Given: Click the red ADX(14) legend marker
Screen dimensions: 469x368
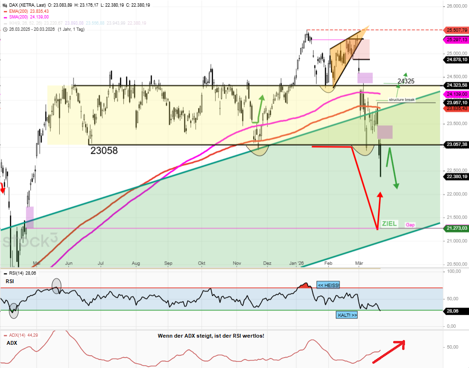Looking at the screenshot, I should click(x=5, y=335).
